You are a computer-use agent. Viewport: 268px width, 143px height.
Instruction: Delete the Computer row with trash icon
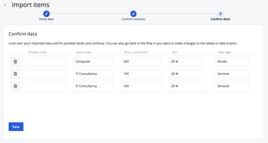tap(15, 62)
